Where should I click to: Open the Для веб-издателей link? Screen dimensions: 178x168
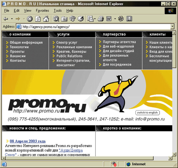(118, 47)
